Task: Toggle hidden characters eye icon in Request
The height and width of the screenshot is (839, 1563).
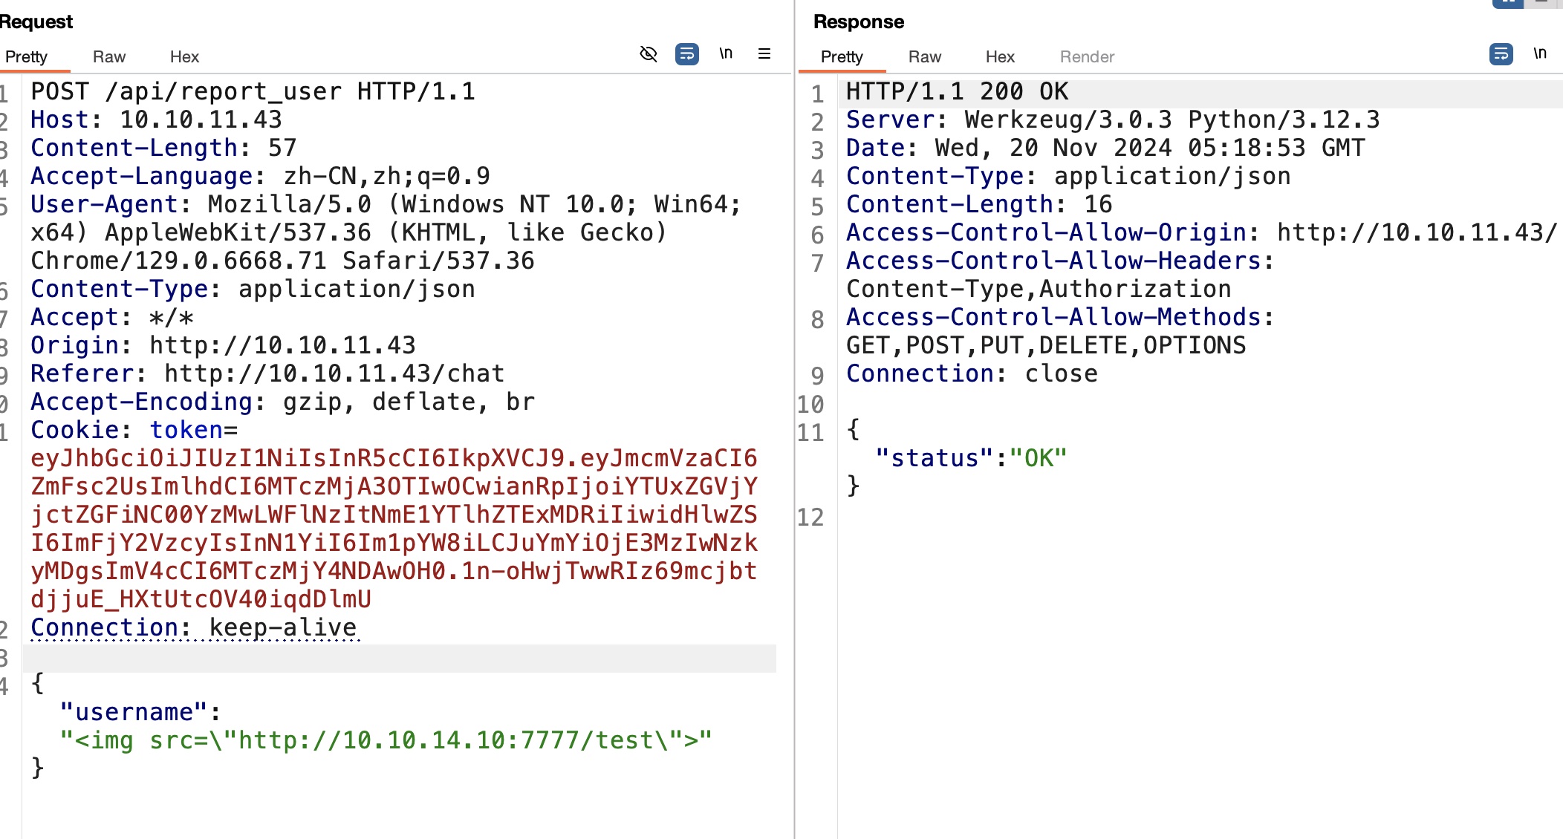Action: [648, 54]
